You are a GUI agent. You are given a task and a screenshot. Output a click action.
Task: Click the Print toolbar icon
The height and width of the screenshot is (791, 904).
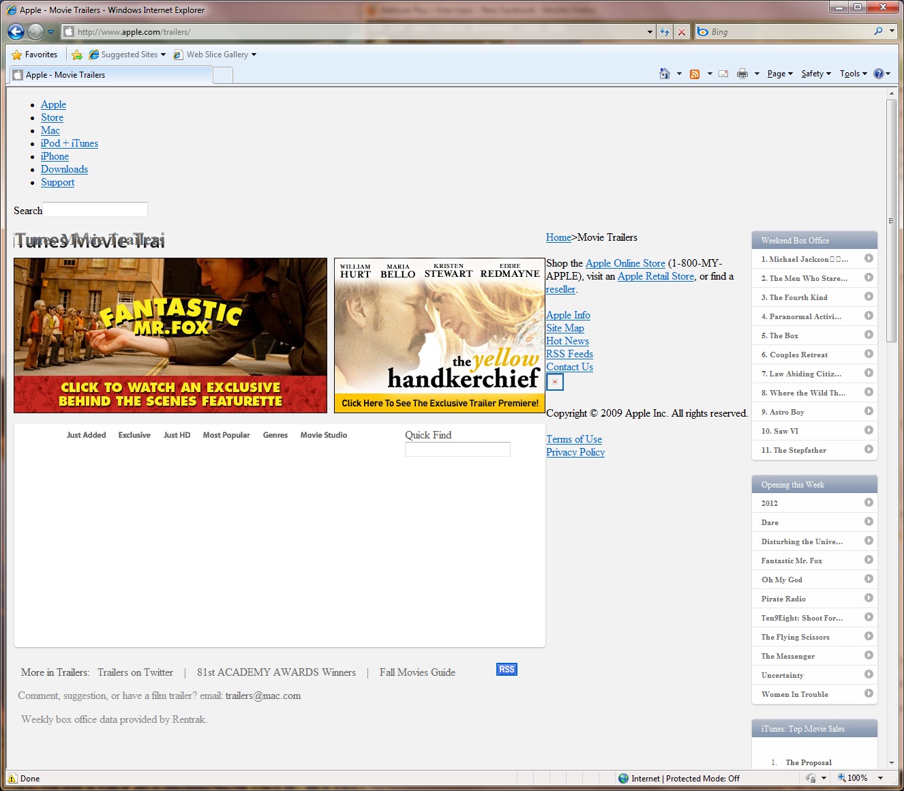point(742,74)
